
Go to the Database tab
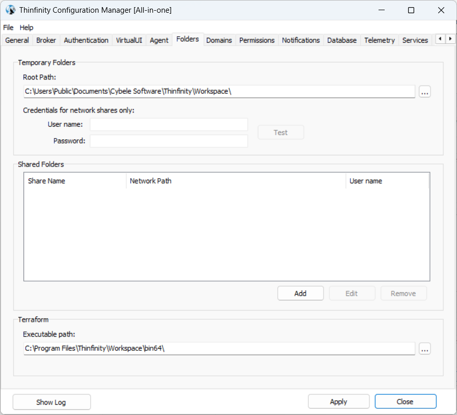coord(341,40)
